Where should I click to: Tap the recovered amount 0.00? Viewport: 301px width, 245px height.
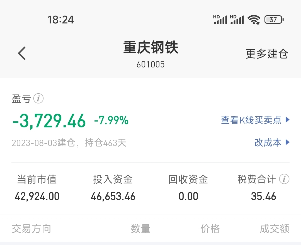[188, 197]
